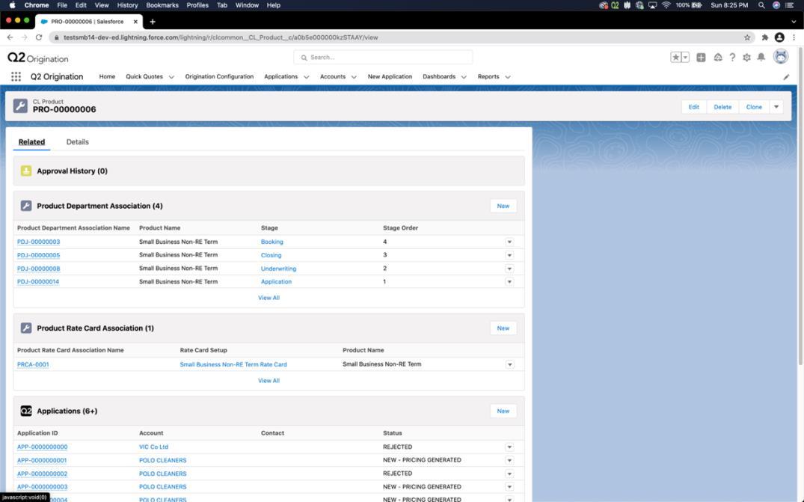Bookmark this page with the star icon
The width and height of the screenshot is (804, 502).
point(747,37)
